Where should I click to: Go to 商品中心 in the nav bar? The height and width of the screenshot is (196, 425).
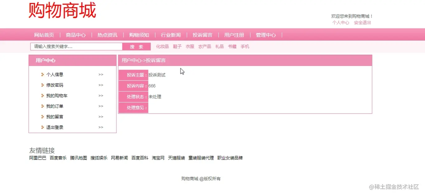click(76, 35)
